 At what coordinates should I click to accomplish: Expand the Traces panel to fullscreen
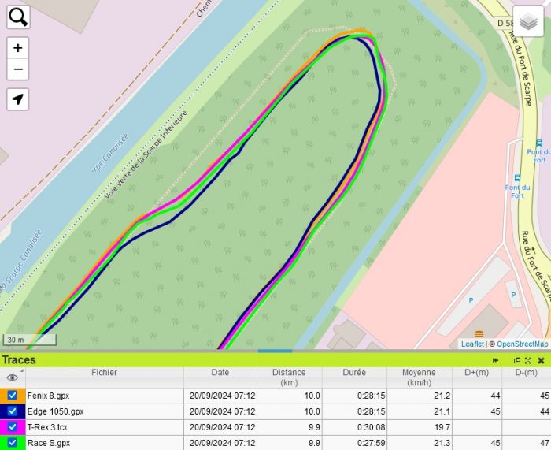tap(528, 360)
